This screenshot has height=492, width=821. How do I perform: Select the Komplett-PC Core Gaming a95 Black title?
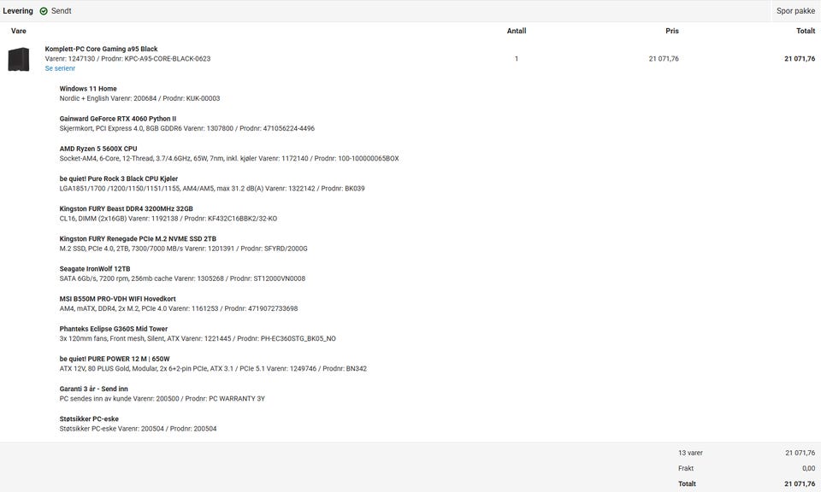pyautogui.click(x=101, y=49)
